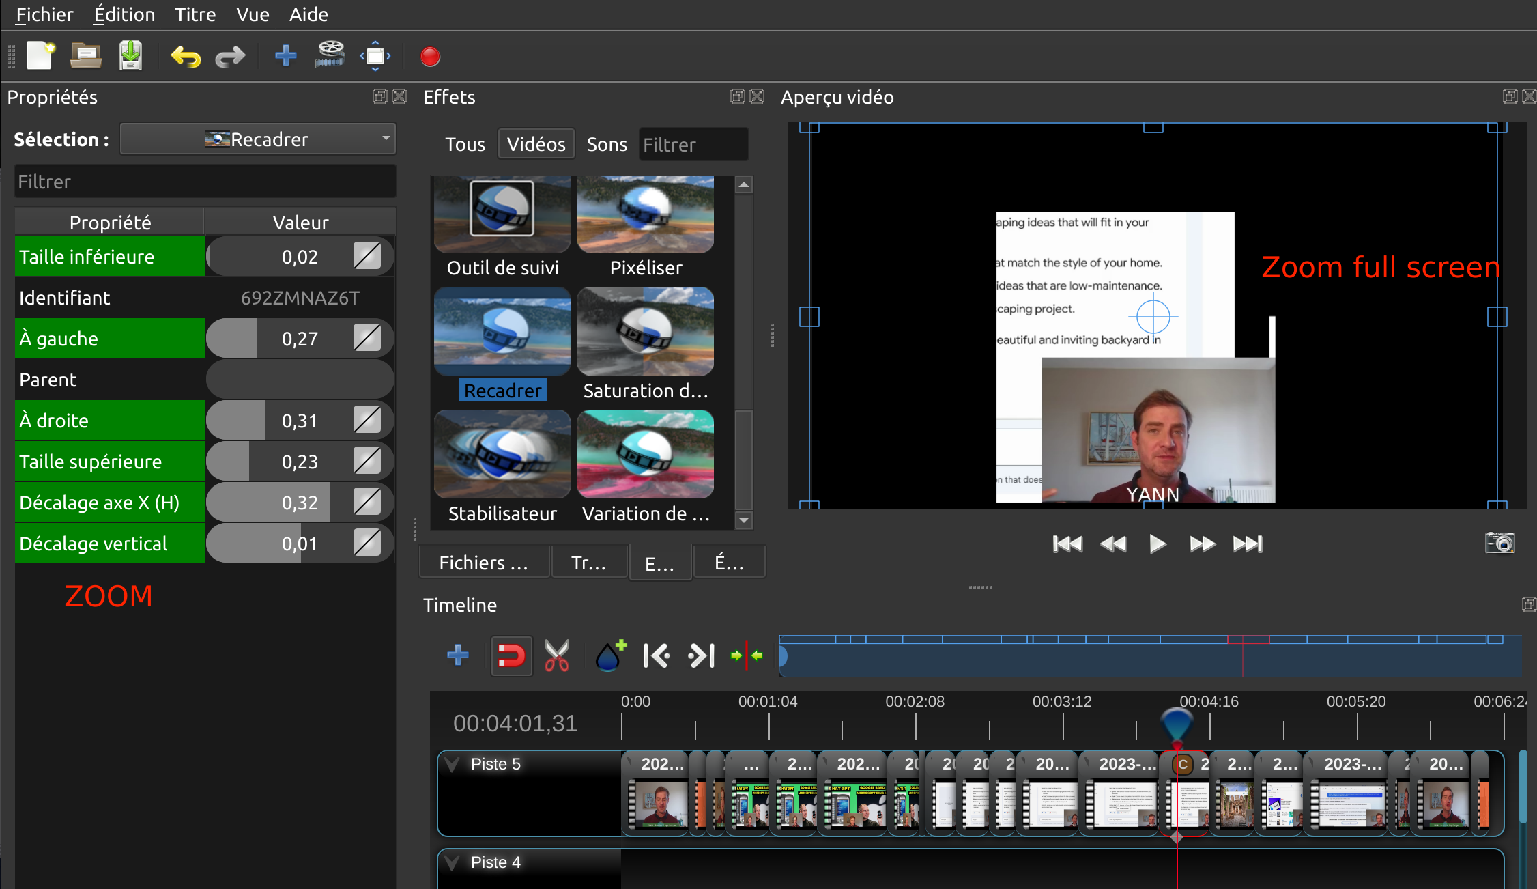Toggle magnet snapping in the timeline
The width and height of the screenshot is (1537, 889).
point(511,655)
